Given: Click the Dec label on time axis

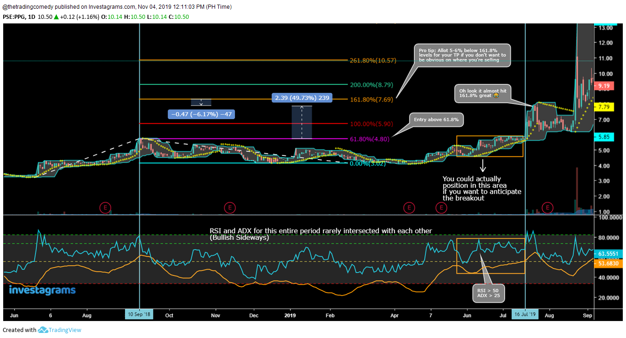Looking at the screenshot, I should click(x=254, y=316).
